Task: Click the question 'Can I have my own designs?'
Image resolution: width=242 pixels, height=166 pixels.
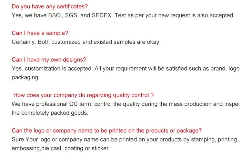Action: [x=49, y=60]
